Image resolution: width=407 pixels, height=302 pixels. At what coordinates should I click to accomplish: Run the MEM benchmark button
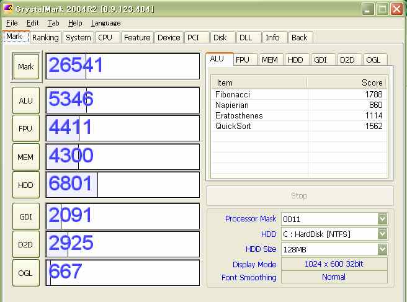pyautogui.click(x=25, y=157)
